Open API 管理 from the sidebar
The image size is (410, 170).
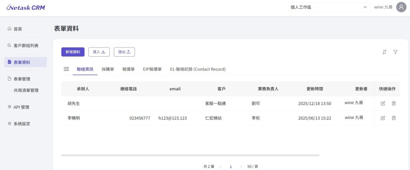21,107
